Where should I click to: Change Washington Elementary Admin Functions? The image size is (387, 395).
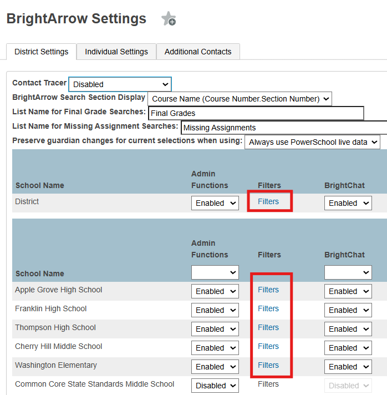(x=215, y=367)
